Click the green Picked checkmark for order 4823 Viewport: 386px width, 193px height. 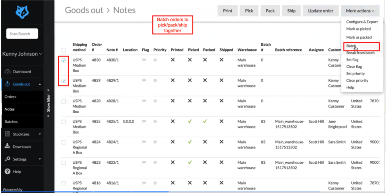pos(190,163)
